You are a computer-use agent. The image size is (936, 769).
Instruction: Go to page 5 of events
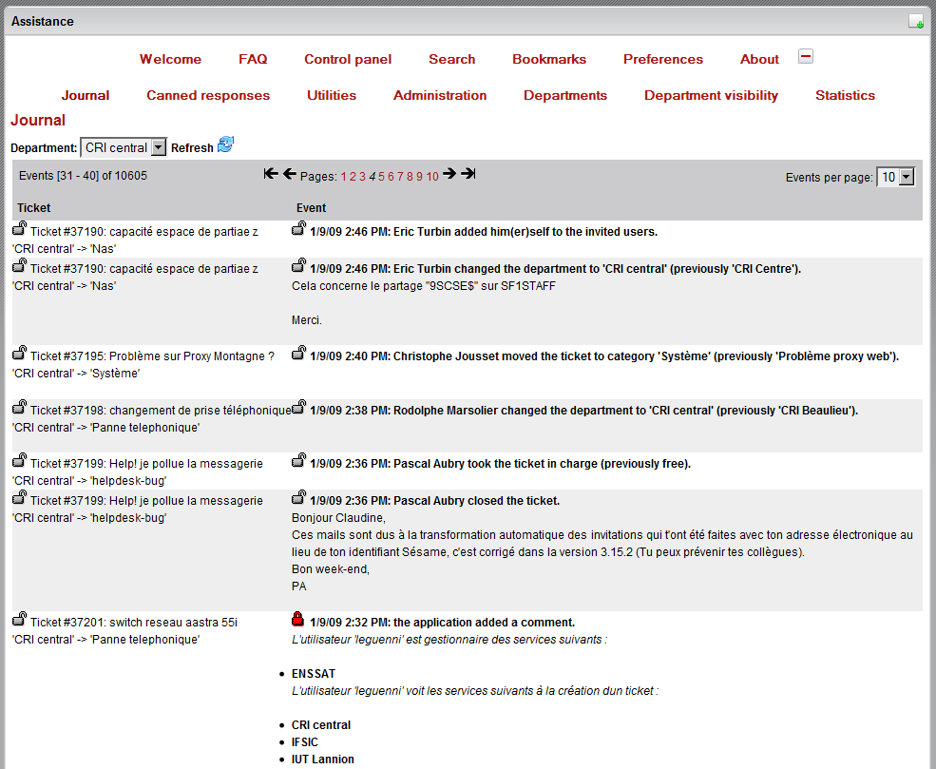(x=381, y=177)
